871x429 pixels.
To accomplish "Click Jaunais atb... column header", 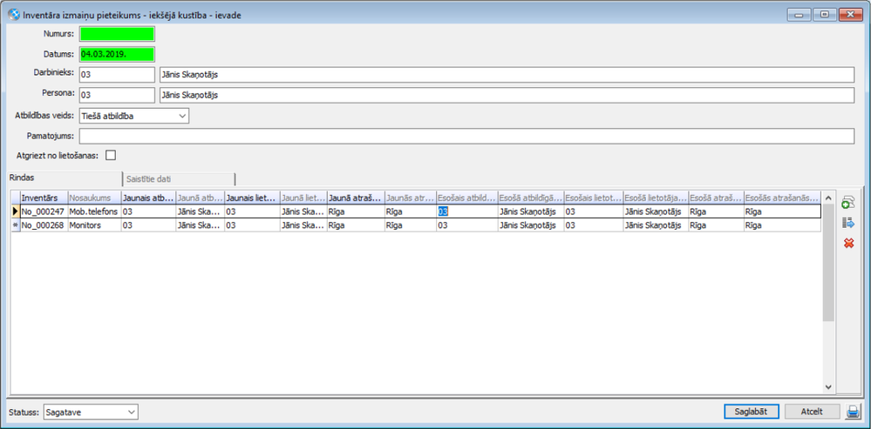I will 148,198.
